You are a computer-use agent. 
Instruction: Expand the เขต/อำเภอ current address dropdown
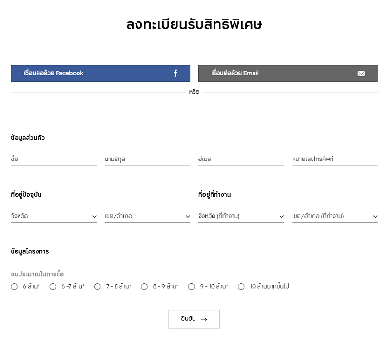(148, 216)
